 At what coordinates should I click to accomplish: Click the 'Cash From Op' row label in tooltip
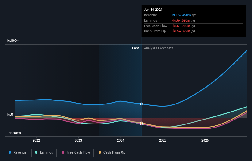point(155,31)
